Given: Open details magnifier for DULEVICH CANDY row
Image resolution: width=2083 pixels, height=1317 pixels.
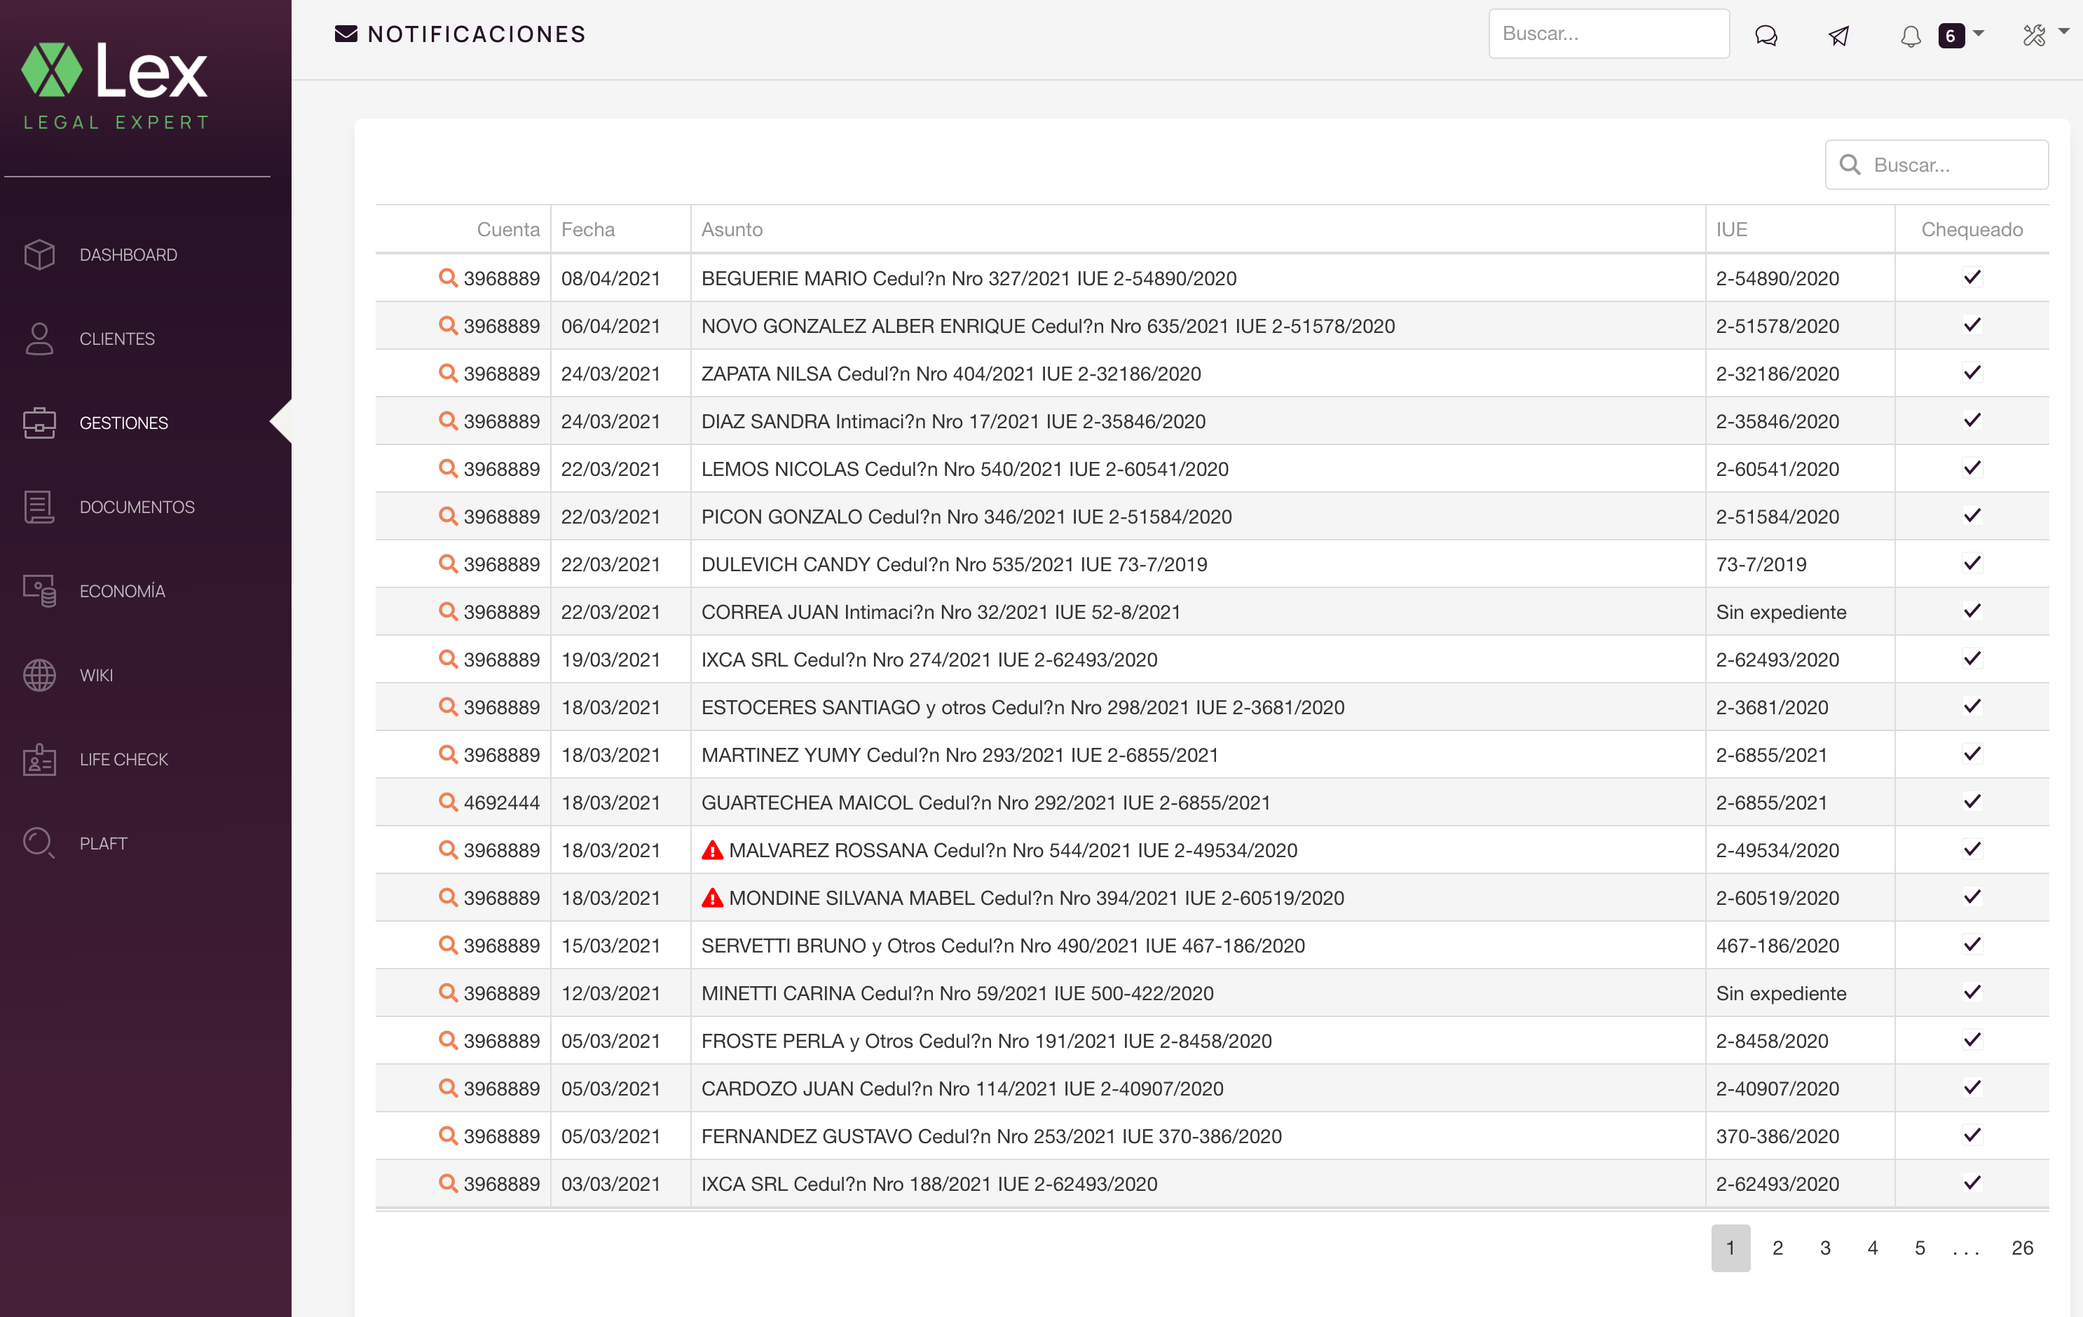Looking at the screenshot, I should 448,564.
